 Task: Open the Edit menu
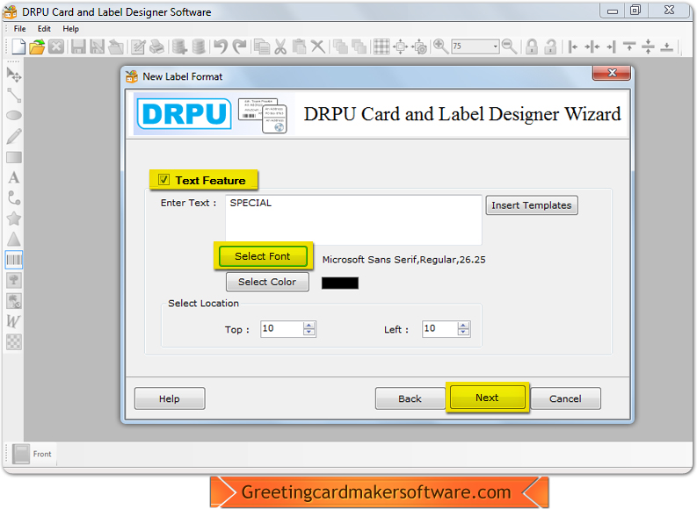click(x=44, y=29)
